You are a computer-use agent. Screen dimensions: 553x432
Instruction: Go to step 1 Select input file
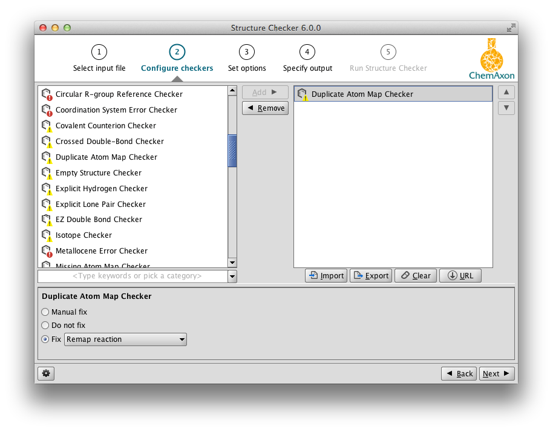[99, 59]
